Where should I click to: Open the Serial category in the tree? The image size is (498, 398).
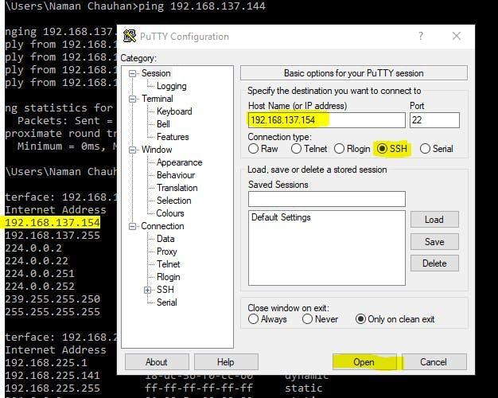[x=167, y=302]
